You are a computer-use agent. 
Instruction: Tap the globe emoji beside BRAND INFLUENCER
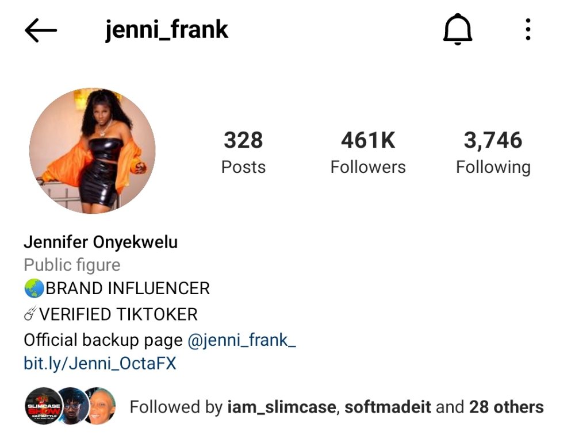(x=34, y=288)
